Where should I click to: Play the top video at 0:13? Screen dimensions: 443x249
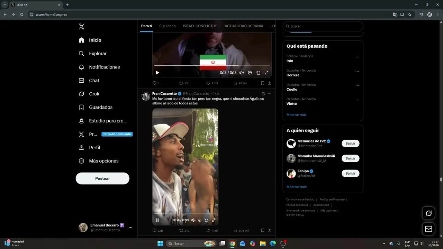[157, 73]
